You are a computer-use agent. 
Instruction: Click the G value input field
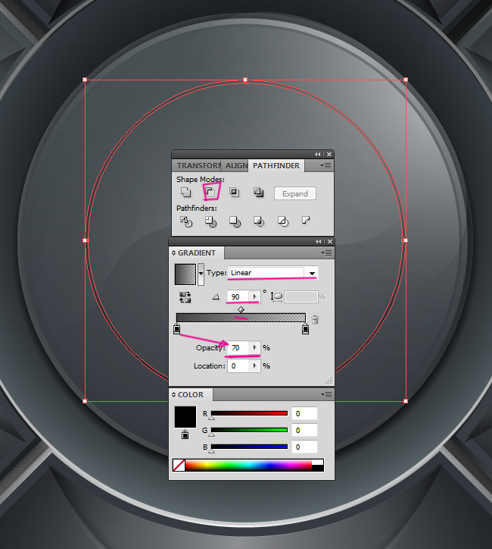pos(304,430)
